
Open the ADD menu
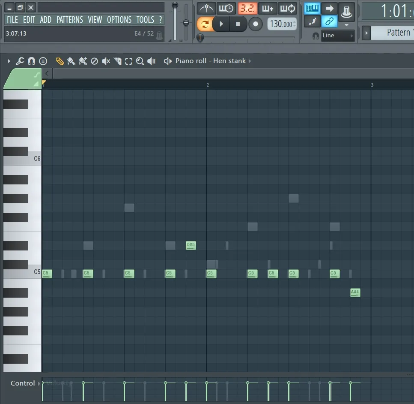click(x=46, y=20)
